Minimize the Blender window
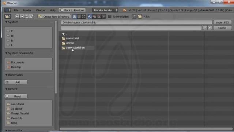Viewport: 234px width, 132px height. click(x=214, y=2)
